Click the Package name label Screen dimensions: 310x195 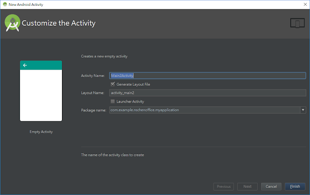93,110
